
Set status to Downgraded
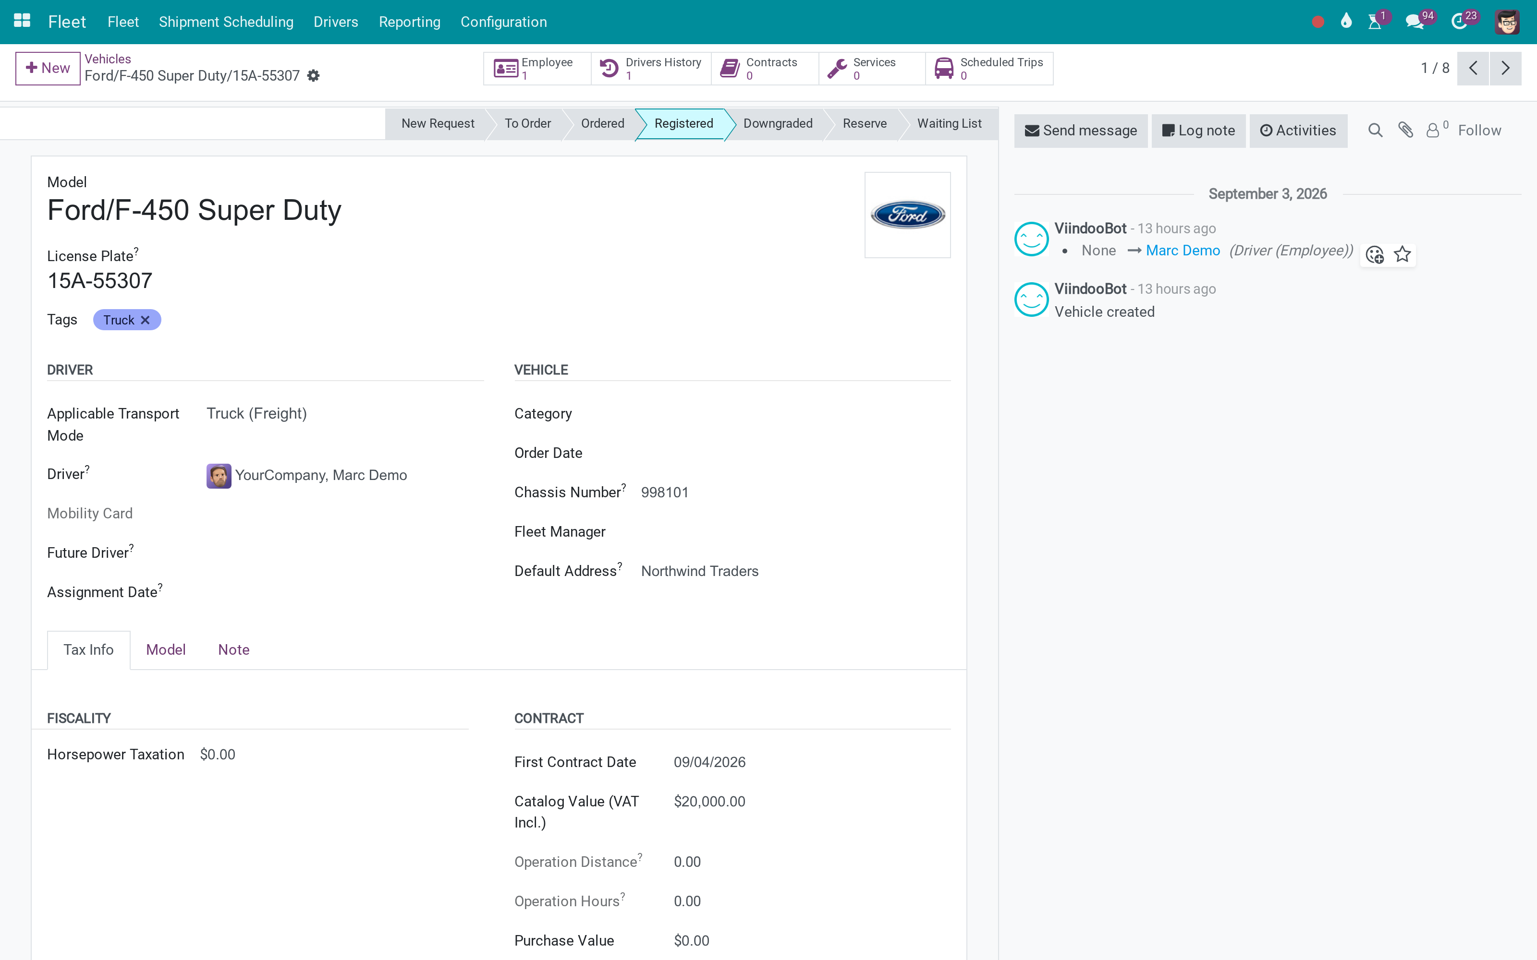pos(778,123)
